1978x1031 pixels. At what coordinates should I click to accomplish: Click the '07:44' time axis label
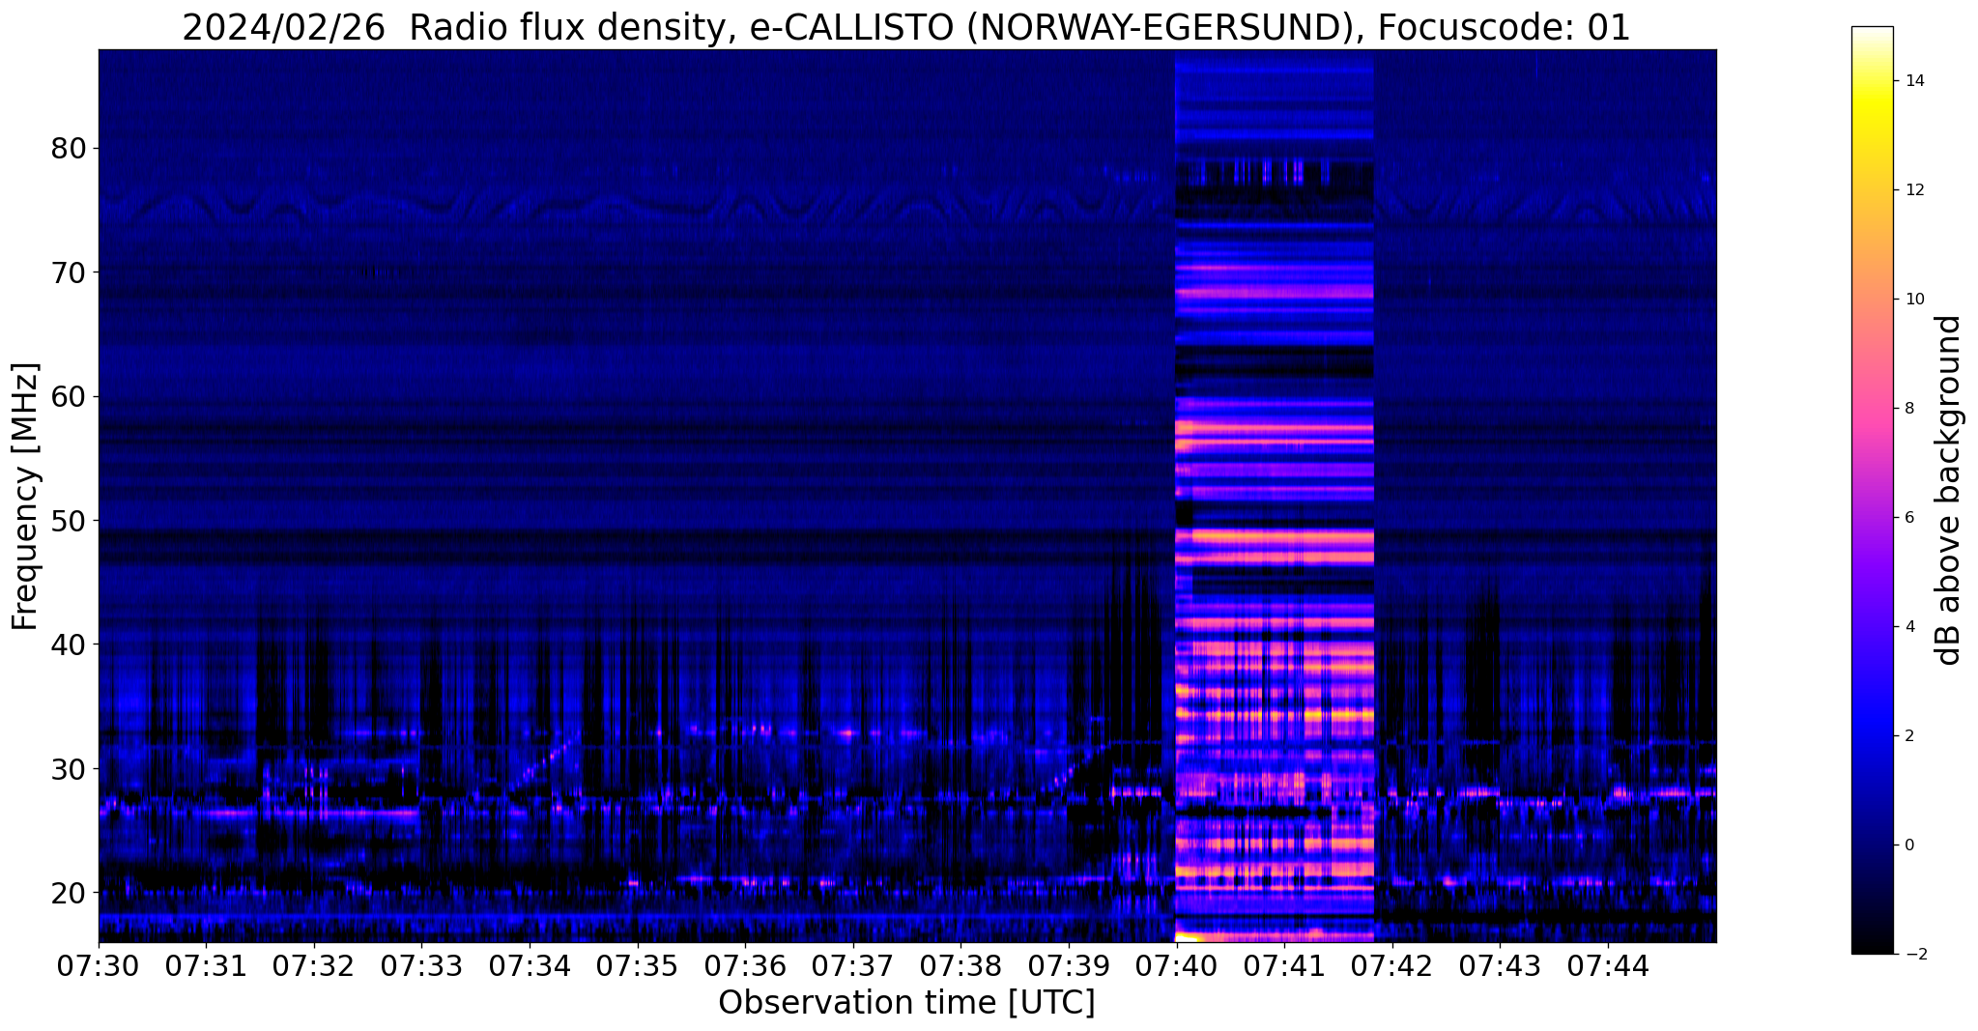pyautogui.click(x=1608, y=966)
